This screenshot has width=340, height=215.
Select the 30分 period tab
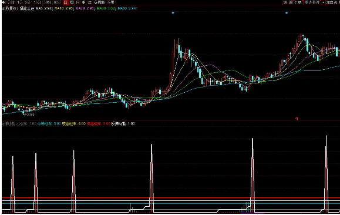(x=47, y=2)
